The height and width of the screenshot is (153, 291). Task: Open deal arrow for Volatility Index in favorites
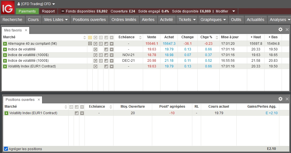point(5,66)
